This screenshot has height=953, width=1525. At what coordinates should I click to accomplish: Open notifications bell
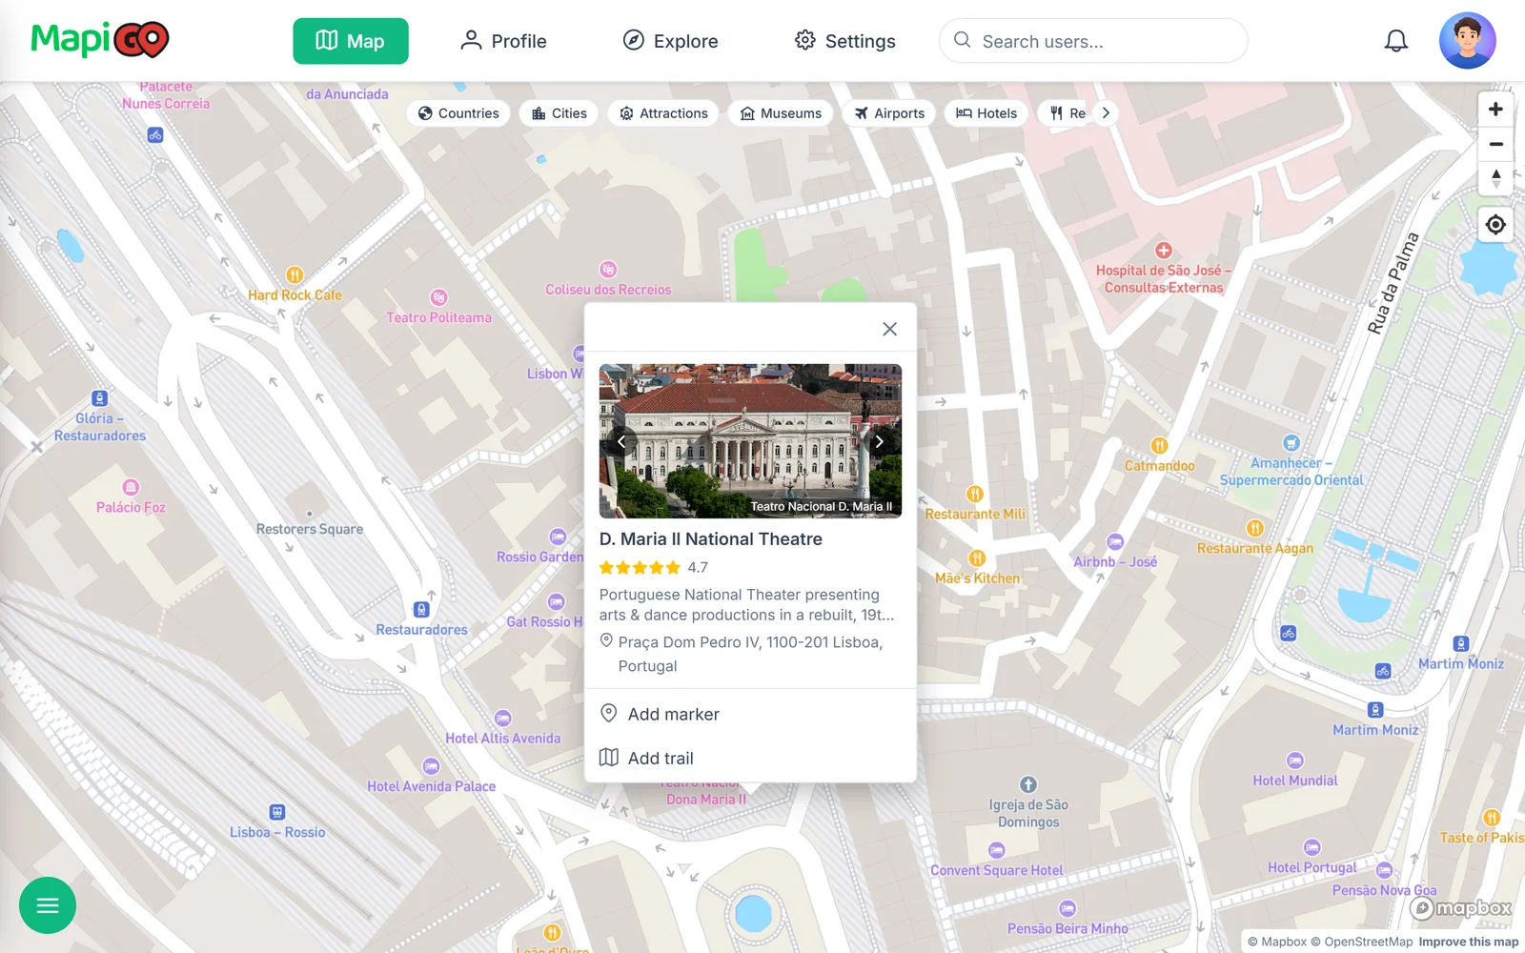pos(1395,41)
